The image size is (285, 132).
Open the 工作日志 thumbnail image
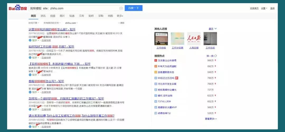pyautogui.click(x=210, y=38)
